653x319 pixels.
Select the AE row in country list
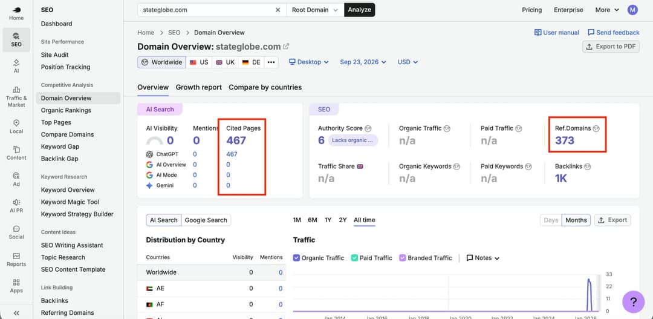coord(212,288)
